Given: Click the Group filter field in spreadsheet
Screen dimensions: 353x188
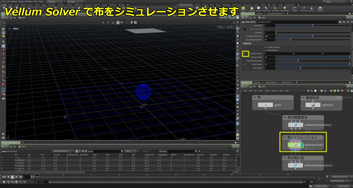Looking at the screenshot, I should coord(107,151).
